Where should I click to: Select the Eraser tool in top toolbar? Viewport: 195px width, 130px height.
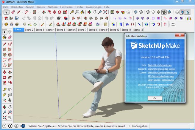(13, 12)
